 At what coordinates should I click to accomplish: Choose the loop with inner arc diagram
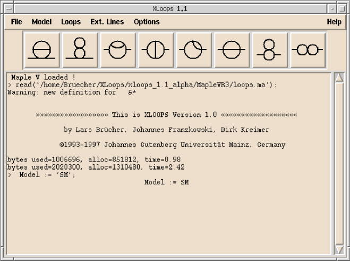point(117,50)
